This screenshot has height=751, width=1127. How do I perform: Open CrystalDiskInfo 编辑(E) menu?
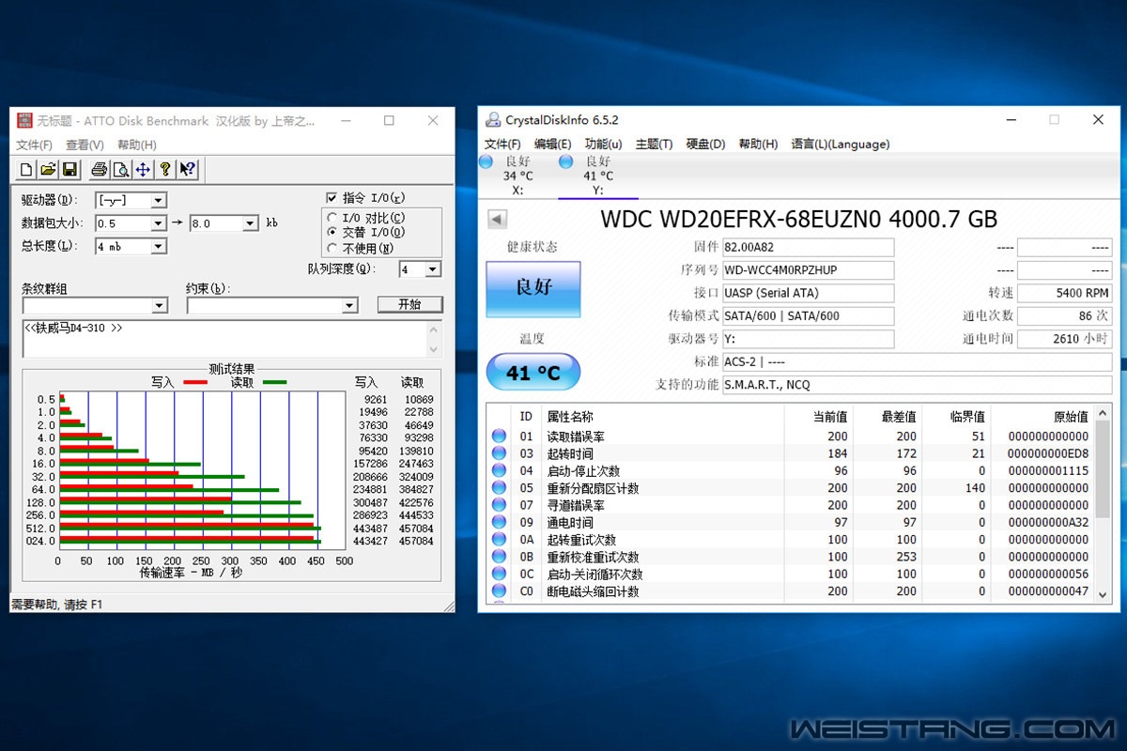pyautogui.click(x=552, y=144)
